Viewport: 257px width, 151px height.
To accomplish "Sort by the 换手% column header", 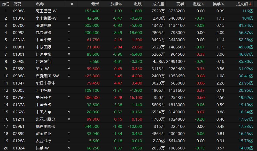I will [218, 4].
